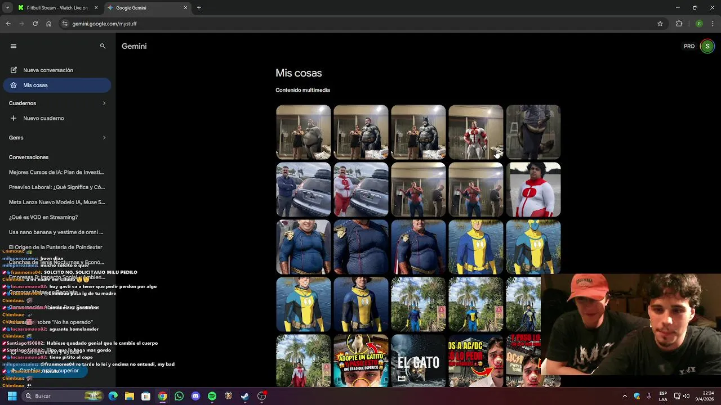721x405 pixels.
Task: Reload the page with the refresh icon
Action: (35, 24)
